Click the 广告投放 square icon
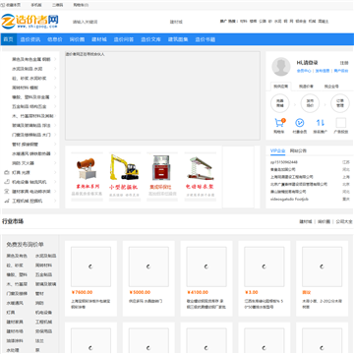Viewport: 354px width, 354px height. (341, 123)
